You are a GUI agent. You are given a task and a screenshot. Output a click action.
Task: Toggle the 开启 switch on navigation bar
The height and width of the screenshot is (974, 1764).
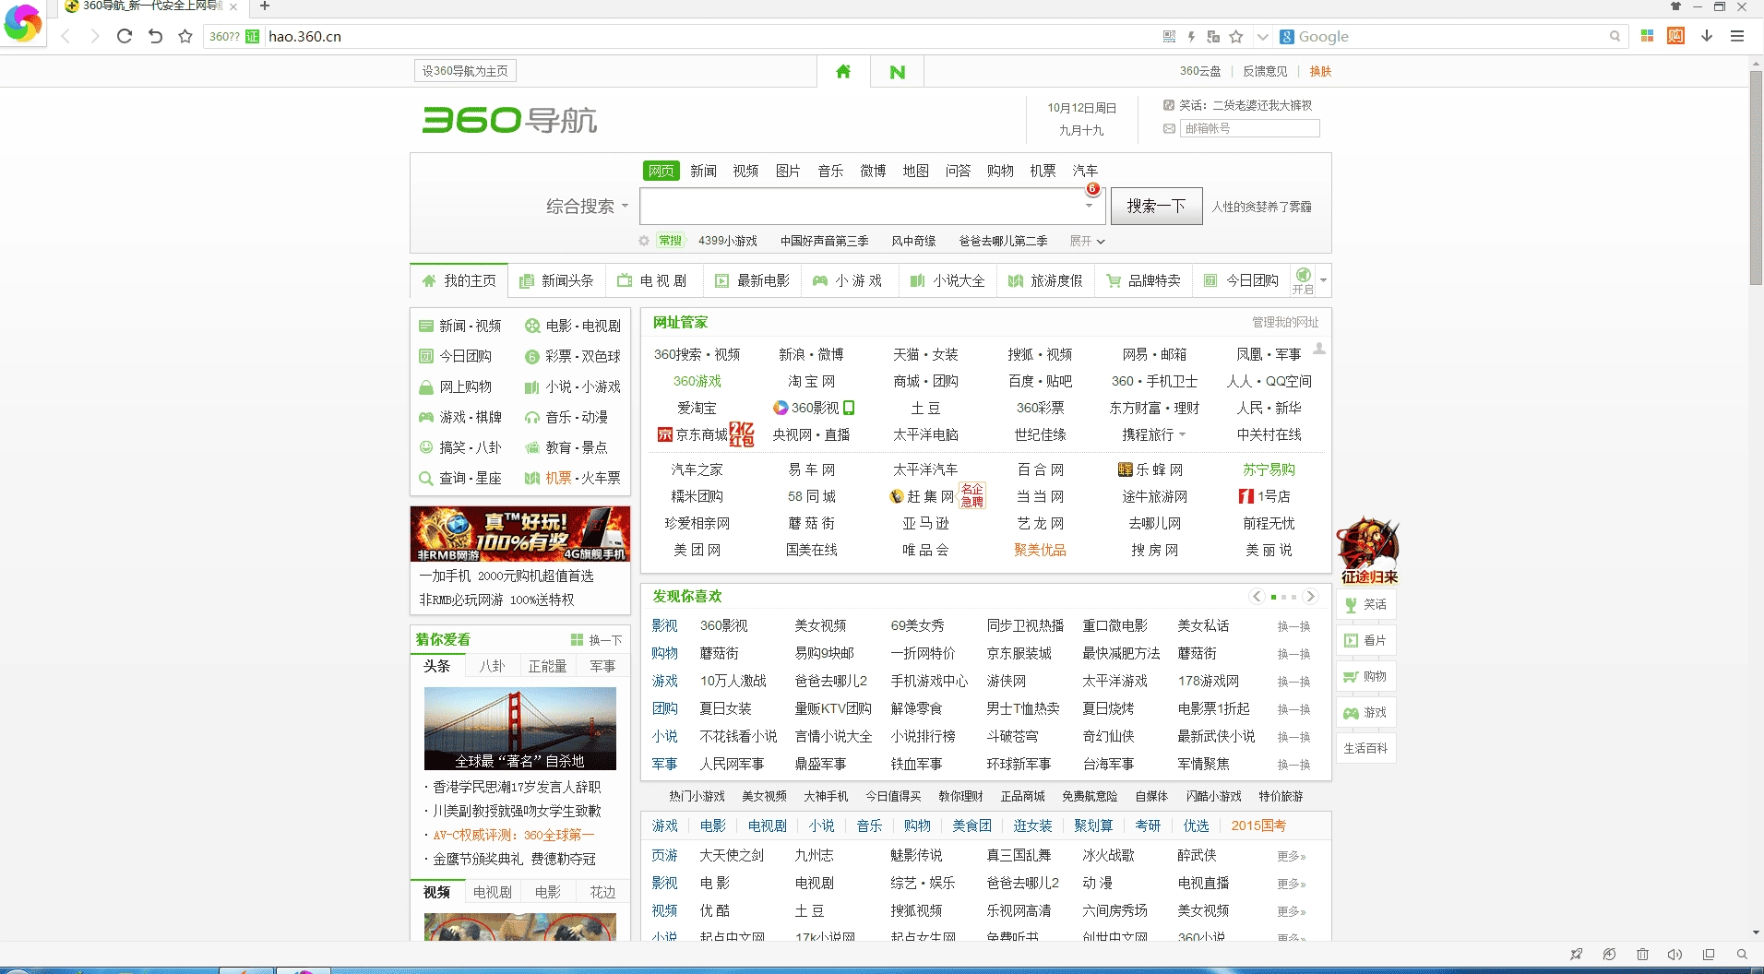tap(1303, 279)
